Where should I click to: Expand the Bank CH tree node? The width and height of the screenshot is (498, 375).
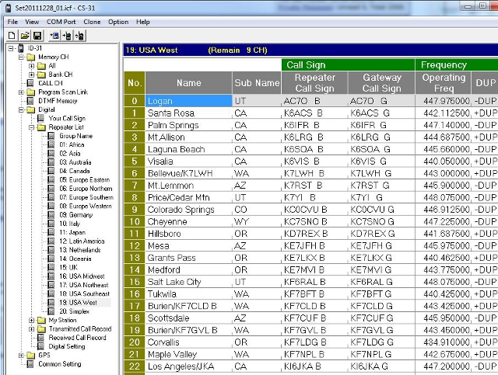[x=32, y=75]
